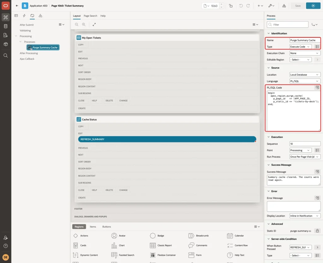Open the property editor go-to-group menu
The image size is (323, 263).
[x=314, y=25]
